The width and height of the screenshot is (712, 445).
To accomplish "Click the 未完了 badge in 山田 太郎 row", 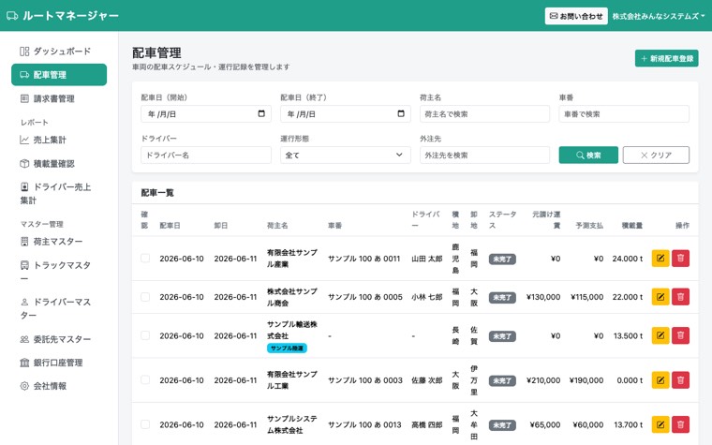I will (x=502, y=259).
